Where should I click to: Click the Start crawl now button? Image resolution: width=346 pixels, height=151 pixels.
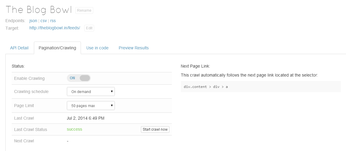point(155,129)
